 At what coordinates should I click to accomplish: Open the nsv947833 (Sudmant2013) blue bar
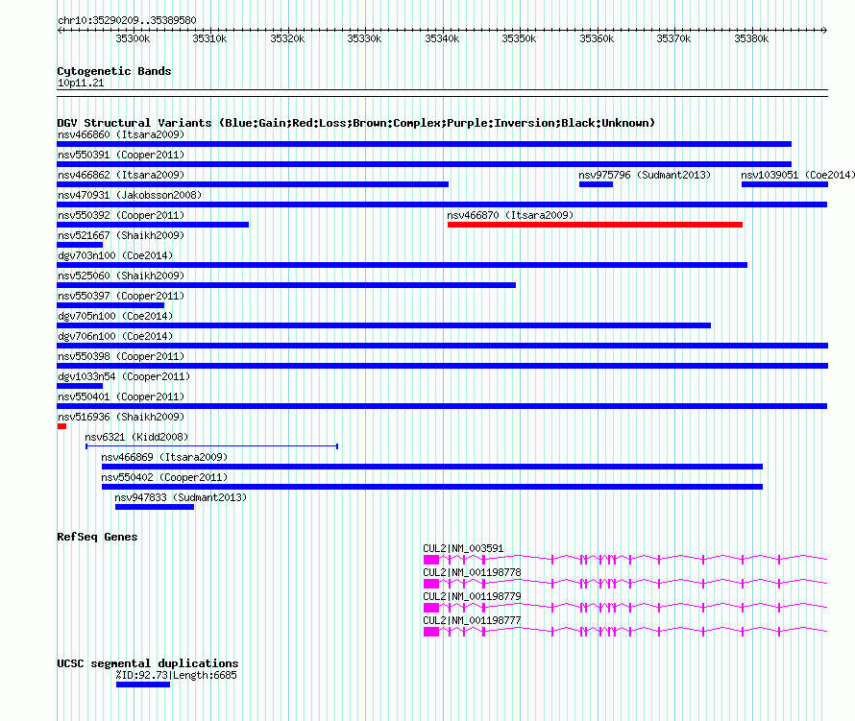pyautogui.click(x=155, y=507)
